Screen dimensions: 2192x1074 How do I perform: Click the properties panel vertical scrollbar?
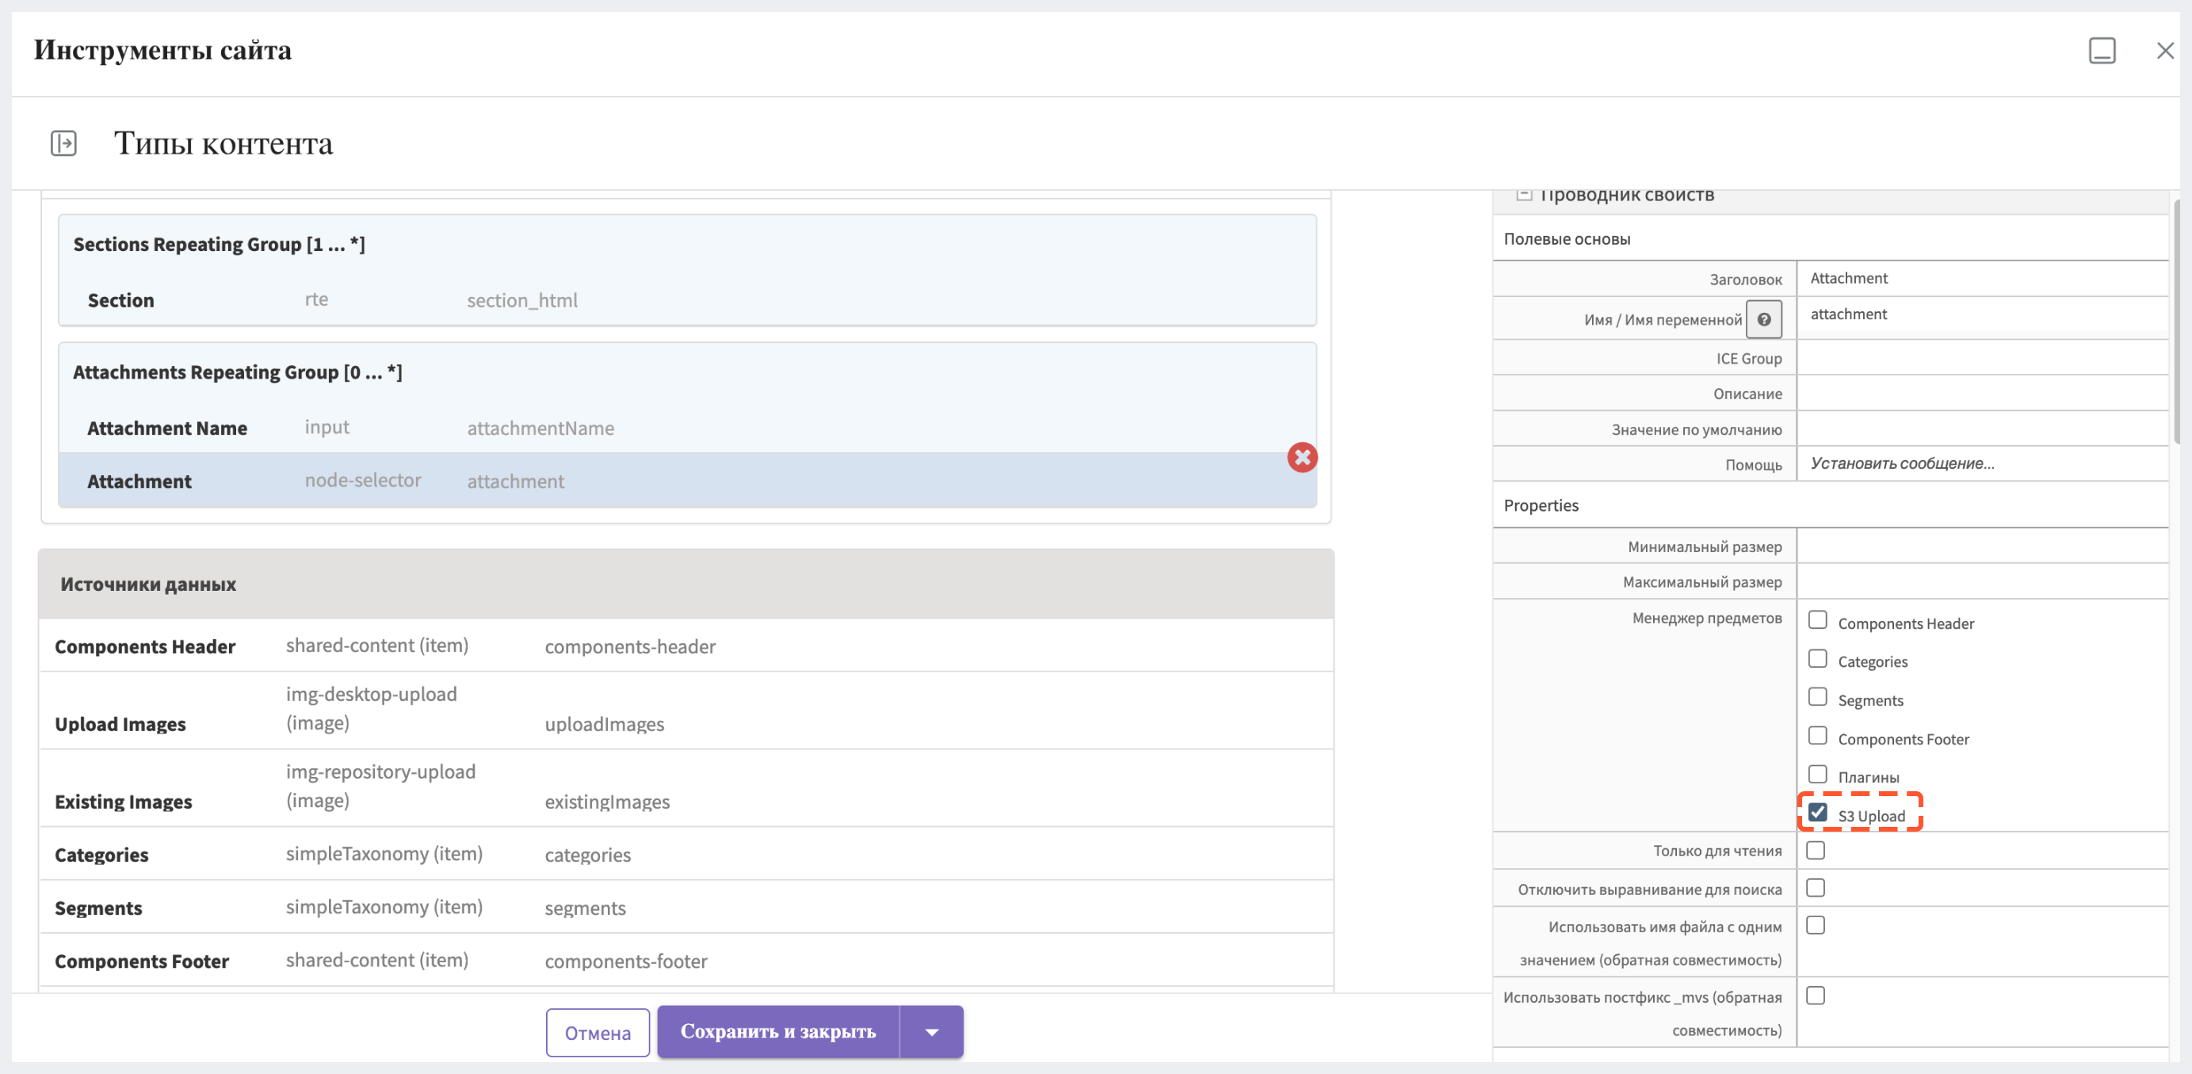pyautogui.click(x=2179, y=322)
